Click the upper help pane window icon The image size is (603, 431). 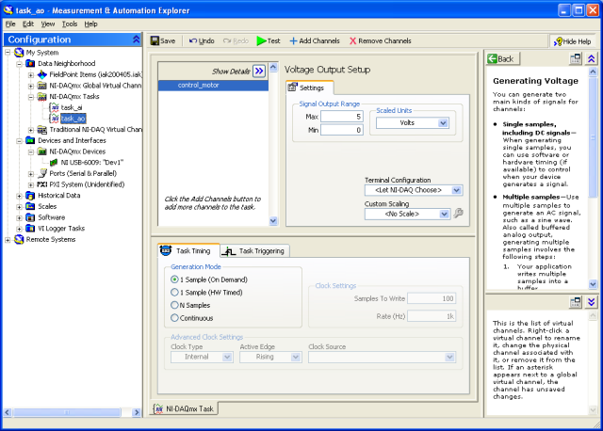(x=576, y=58)
